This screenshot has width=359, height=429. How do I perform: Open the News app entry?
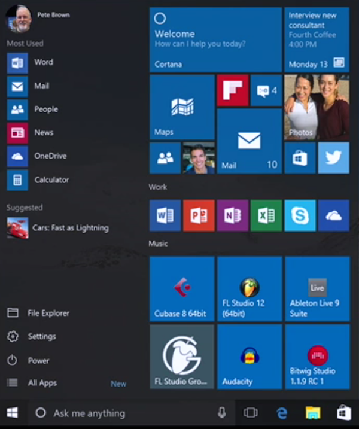(x=31, y=133)
